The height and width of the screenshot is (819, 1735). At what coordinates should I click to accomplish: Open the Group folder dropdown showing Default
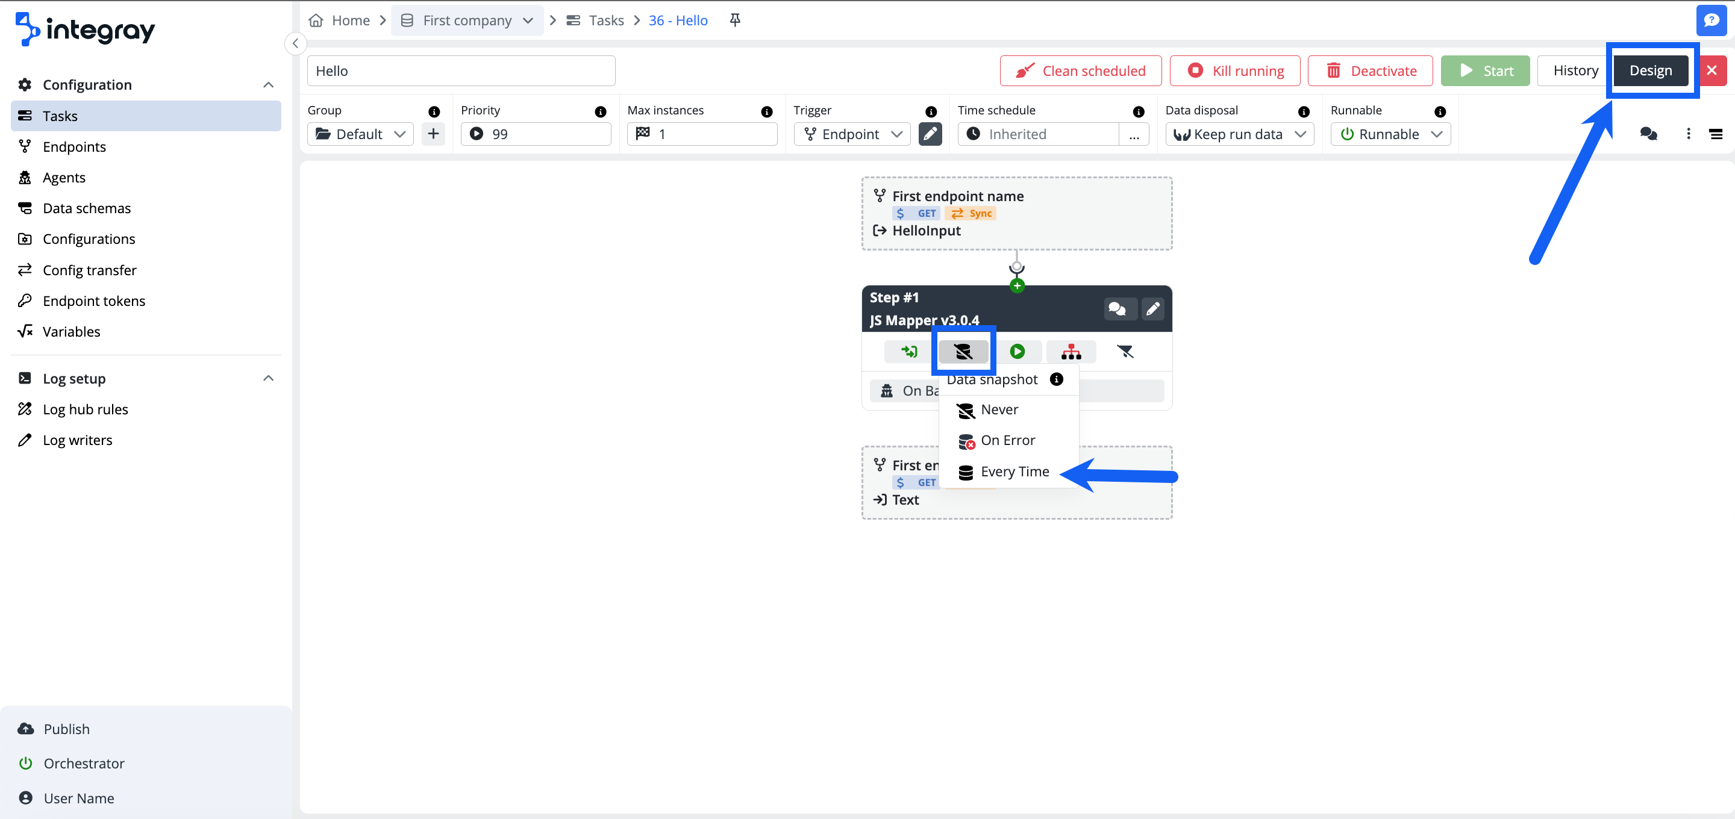(x=360, y=133)
